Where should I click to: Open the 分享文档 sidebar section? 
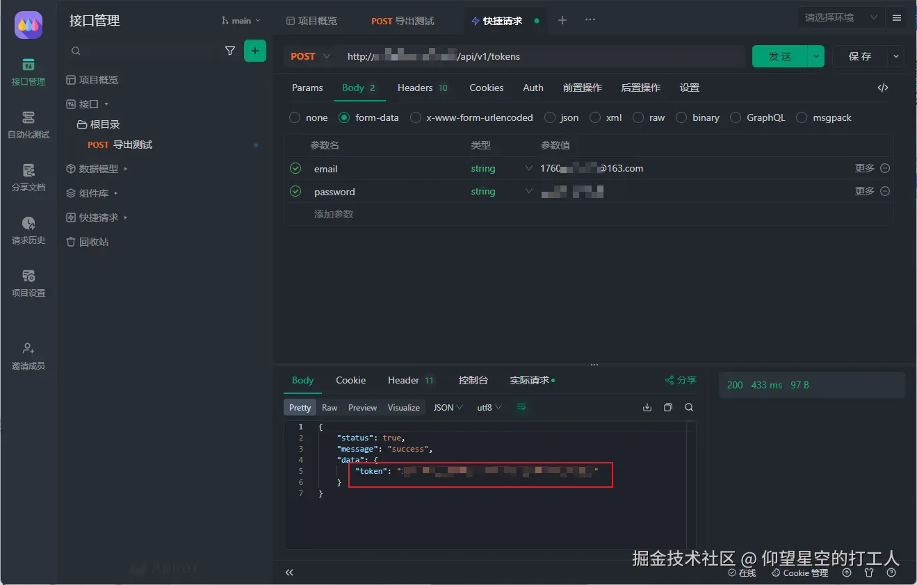click(x=29, y=178)
